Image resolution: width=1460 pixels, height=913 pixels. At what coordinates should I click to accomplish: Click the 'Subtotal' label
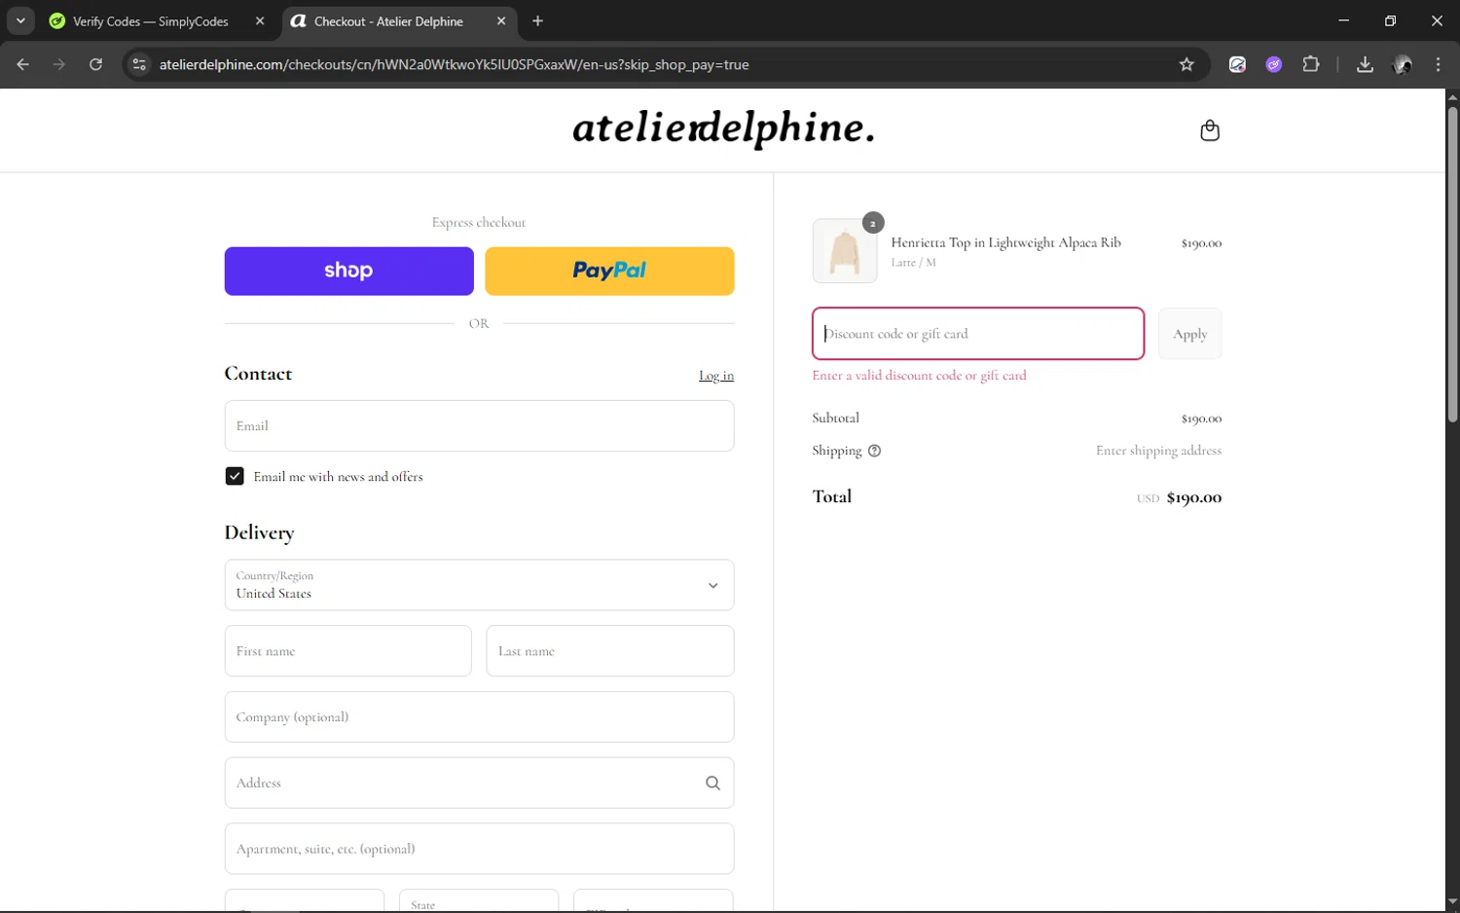pos(835,418)
